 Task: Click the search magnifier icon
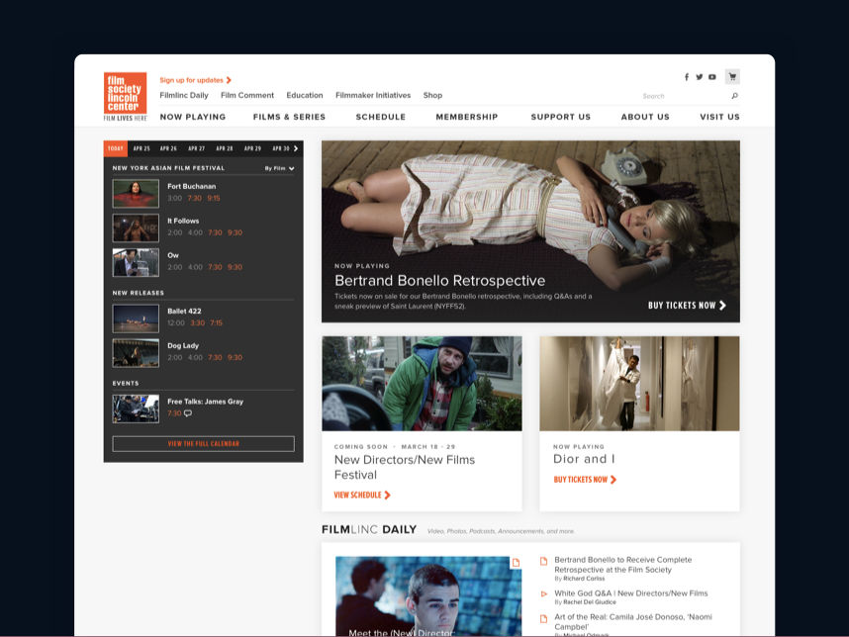[x=735, y=96]
